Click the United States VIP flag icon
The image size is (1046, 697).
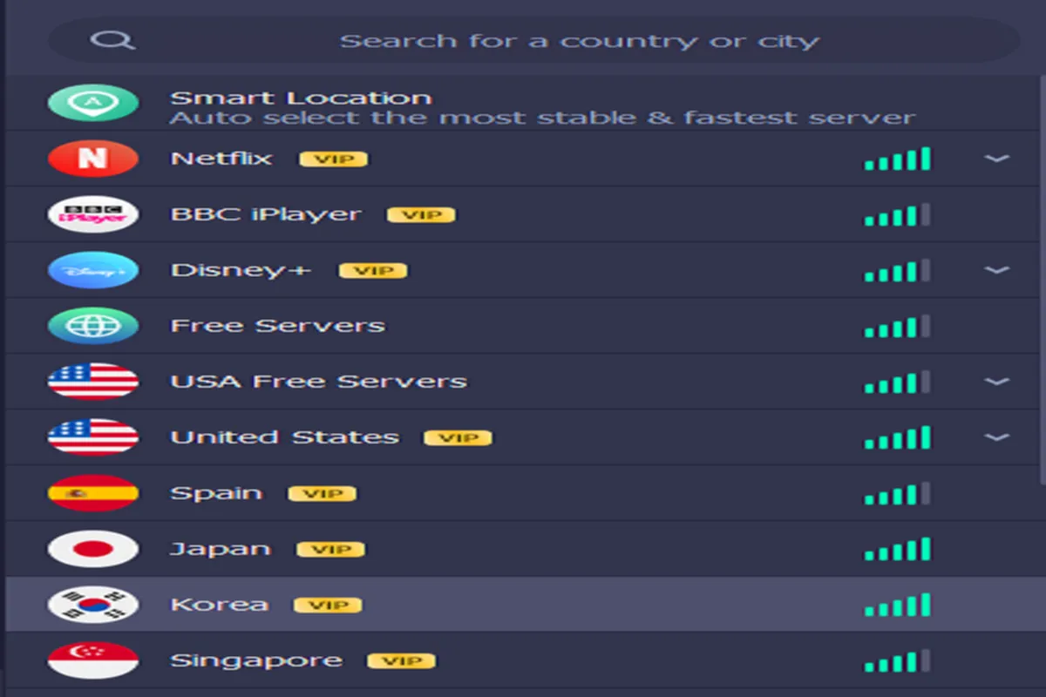92,437
